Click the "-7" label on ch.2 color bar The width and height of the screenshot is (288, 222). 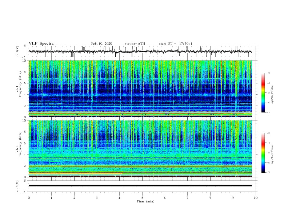(268, 172)
